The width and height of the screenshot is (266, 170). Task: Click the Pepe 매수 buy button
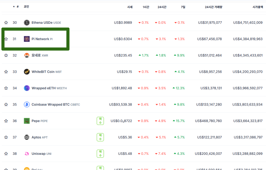100,121
